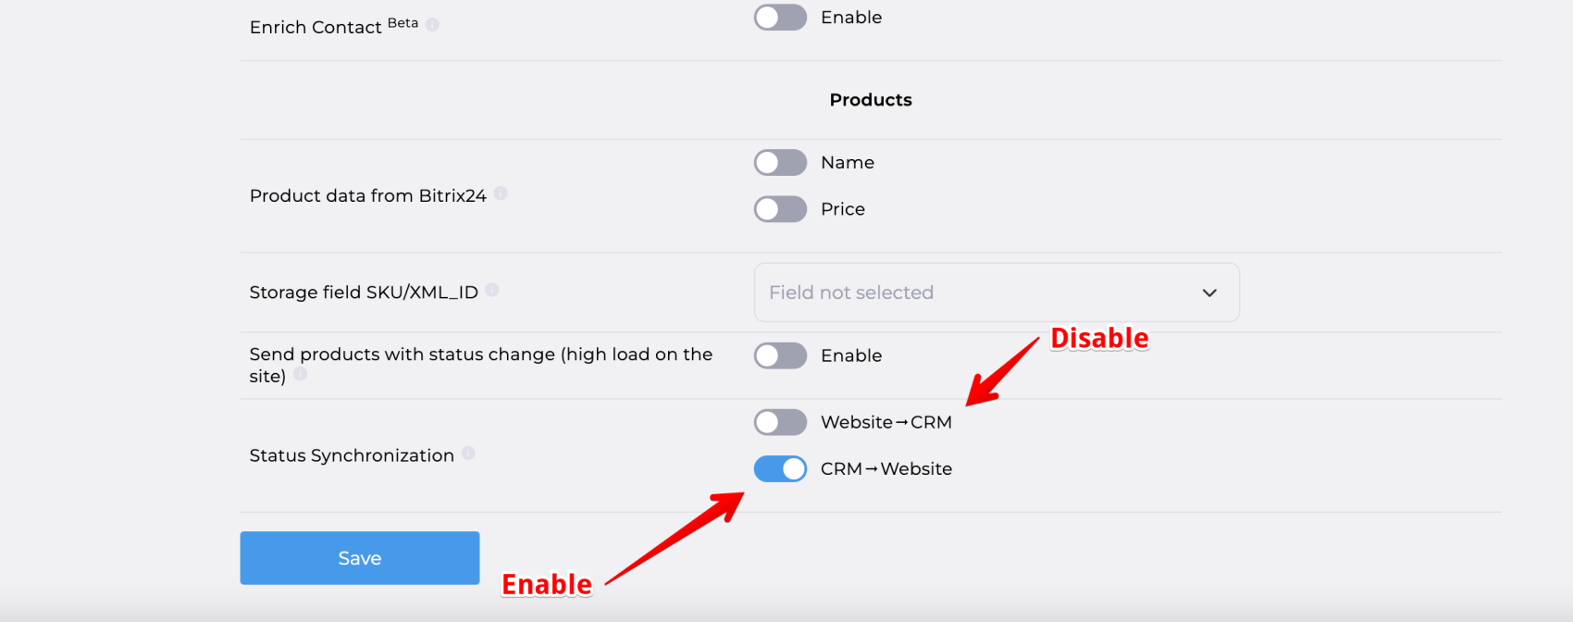Disable the CRM→Website synchronization switch
The height and width of the screenshot is (622, 1573).
[x=780, y=469]
